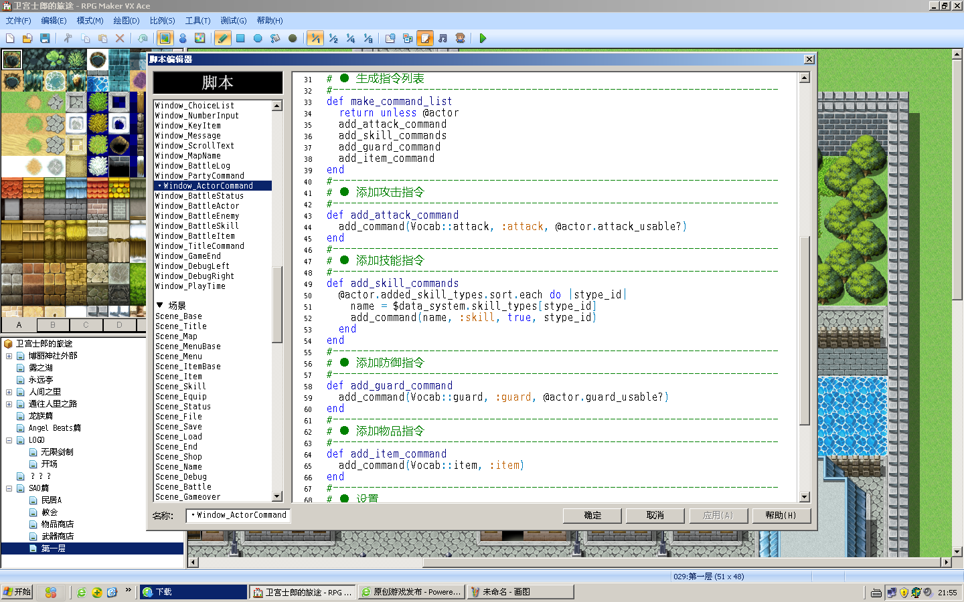This screenshot has height=602, width=964.
Task: Open the 工具(T) menu
Action: coord(197,21)
